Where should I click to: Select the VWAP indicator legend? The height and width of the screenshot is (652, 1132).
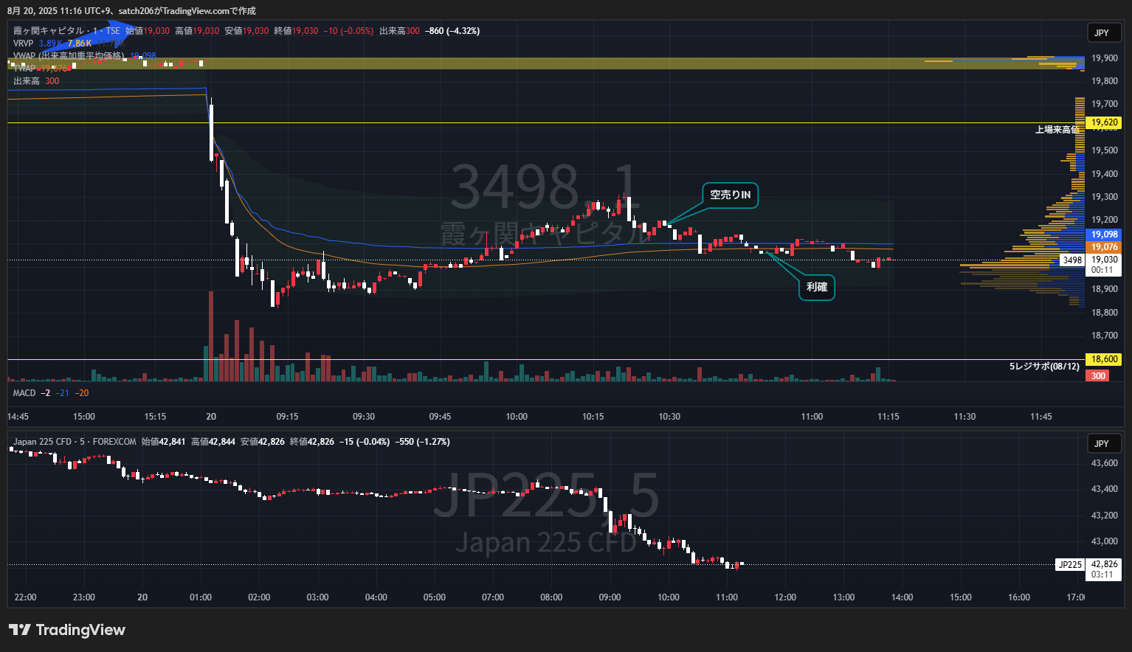[69, 56]
